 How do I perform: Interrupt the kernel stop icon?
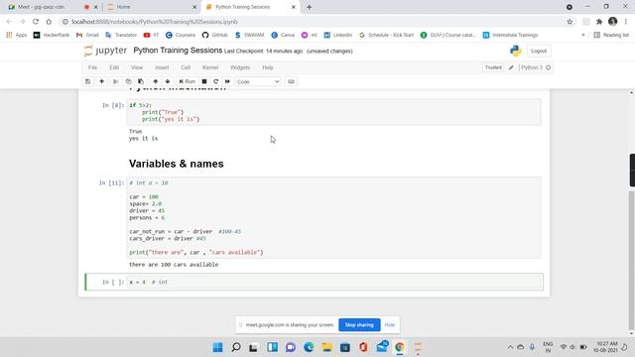tap(204, 81)
